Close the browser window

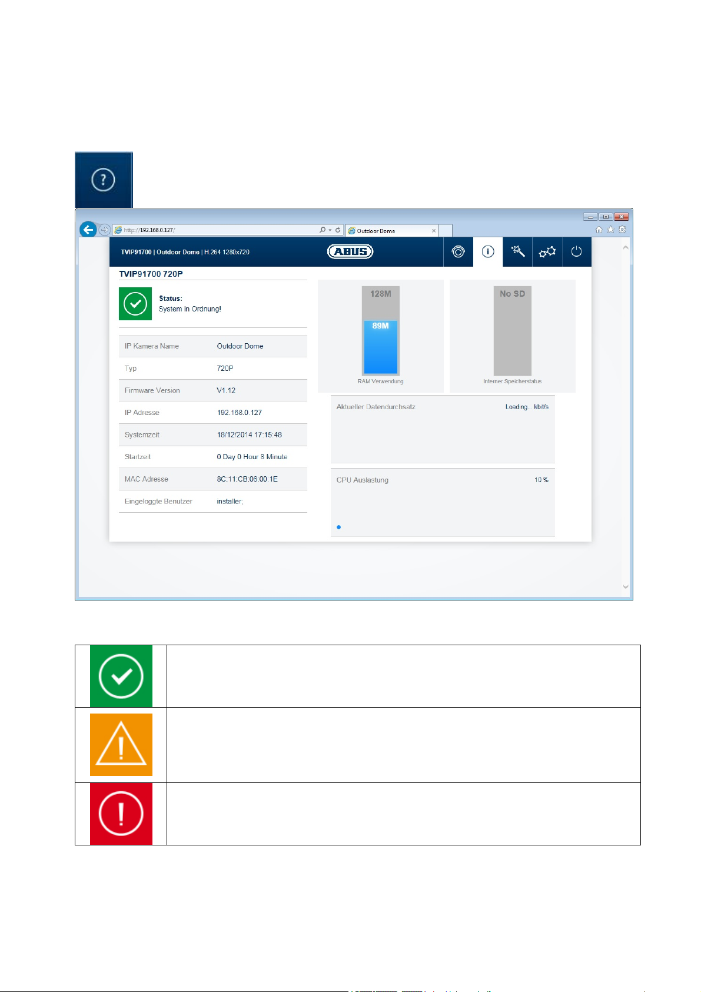(x=621, y=217)
